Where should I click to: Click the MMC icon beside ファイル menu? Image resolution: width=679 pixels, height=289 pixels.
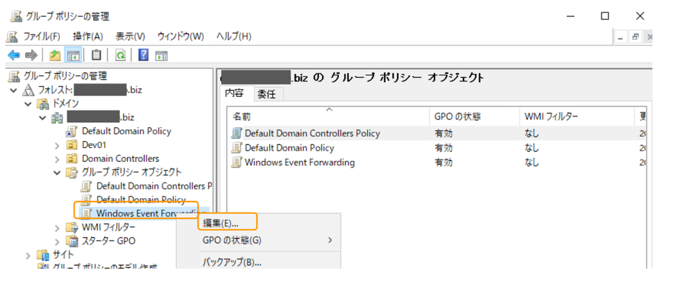tap(12, 36)
